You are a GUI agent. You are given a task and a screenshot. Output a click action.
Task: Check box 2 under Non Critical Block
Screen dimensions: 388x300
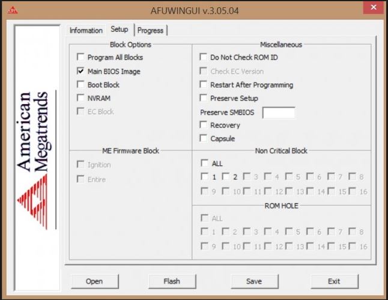point(225,176)
